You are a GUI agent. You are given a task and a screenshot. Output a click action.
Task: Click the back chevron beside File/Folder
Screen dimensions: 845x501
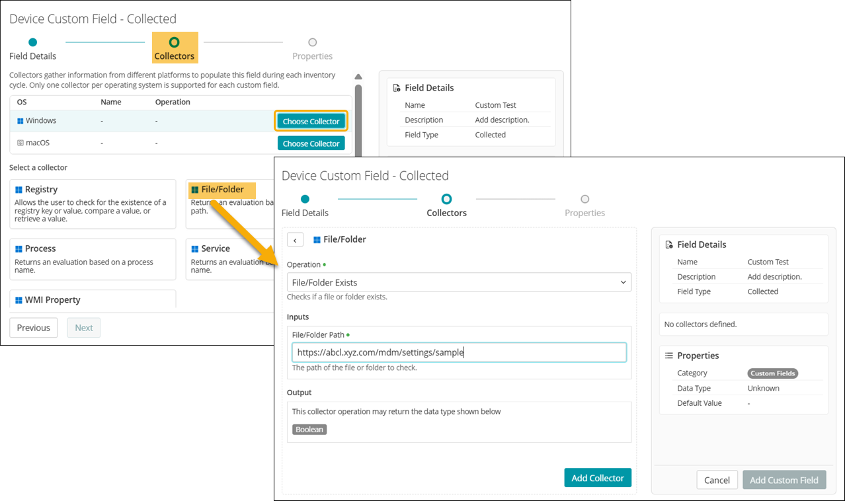pyautogui.click(x=295, y=240)
